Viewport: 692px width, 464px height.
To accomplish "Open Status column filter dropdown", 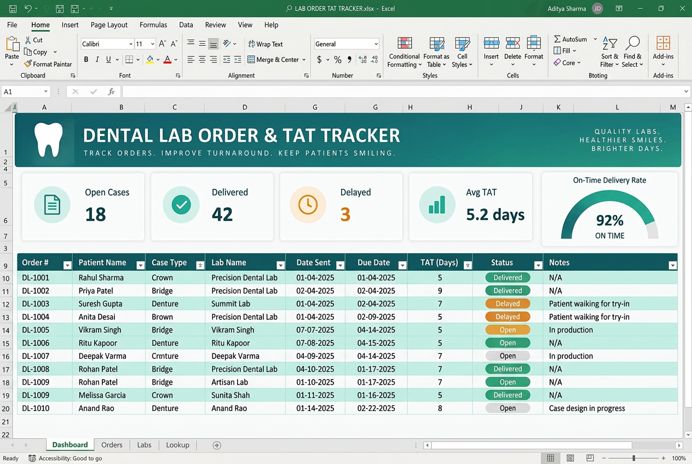I will click(x=538, y=265).
